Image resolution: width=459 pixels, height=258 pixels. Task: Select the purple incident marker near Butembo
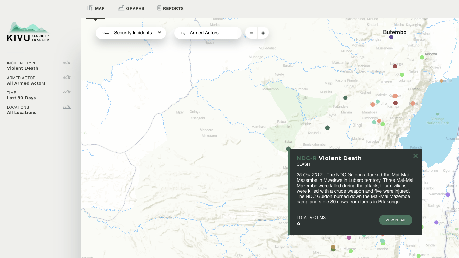[391, 37]
